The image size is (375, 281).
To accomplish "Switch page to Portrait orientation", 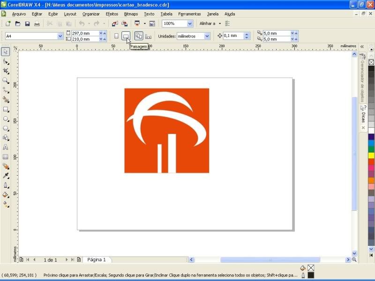I will pos(116,36).
